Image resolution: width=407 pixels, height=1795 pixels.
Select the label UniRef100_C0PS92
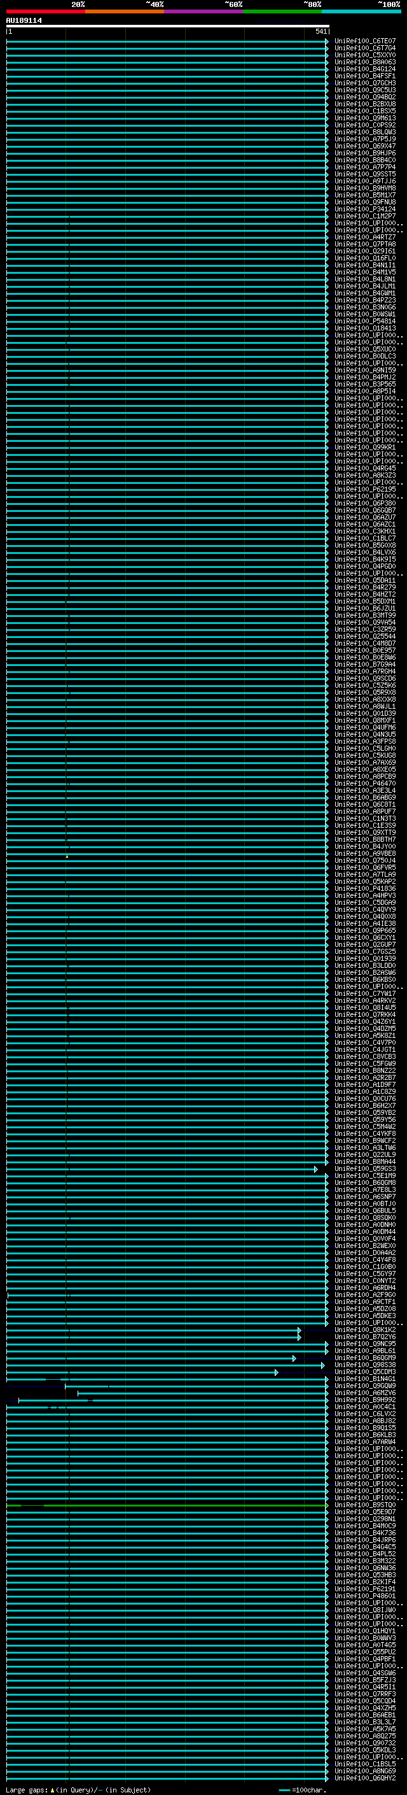pyautogui.click(x=364, y=125)
